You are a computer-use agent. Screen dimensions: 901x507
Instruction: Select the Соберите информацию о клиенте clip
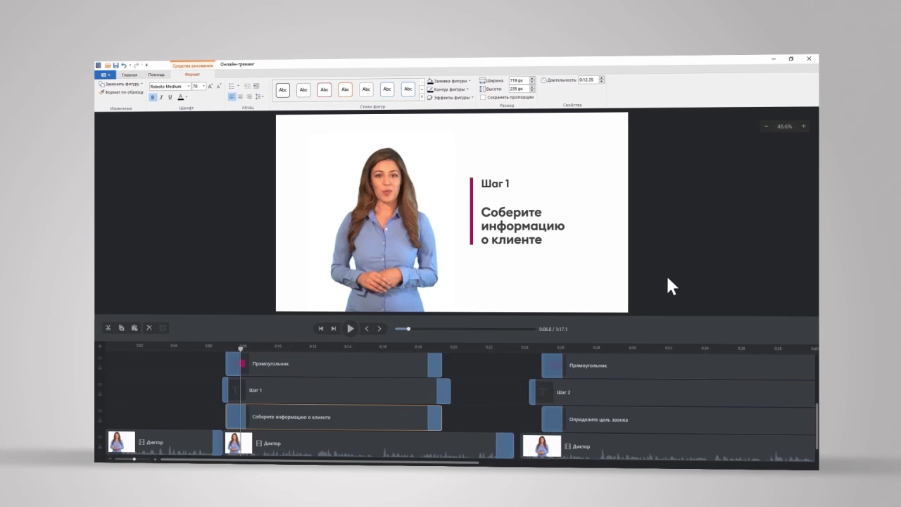[334, 418]
